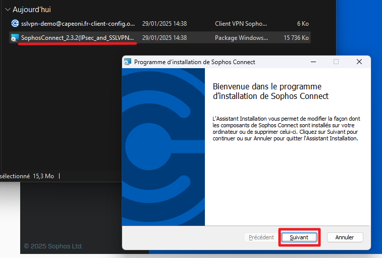Click the Suivant button in installer

(x=299, y=237)
